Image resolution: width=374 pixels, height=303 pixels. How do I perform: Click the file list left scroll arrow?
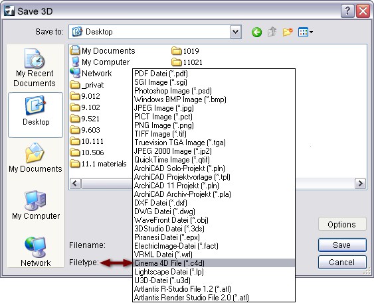pos(75,183)
